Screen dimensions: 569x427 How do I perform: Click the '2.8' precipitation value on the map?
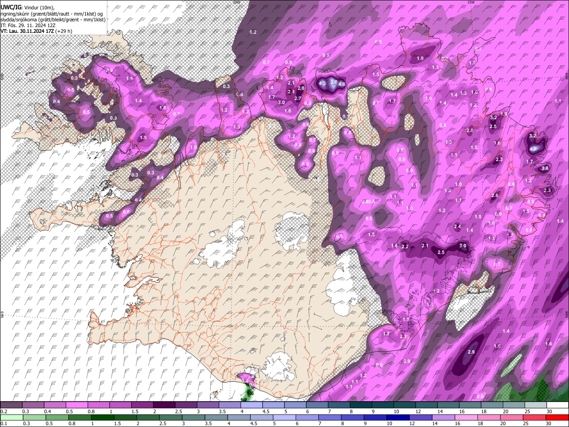pyautogui.click(x=301, y=89)
